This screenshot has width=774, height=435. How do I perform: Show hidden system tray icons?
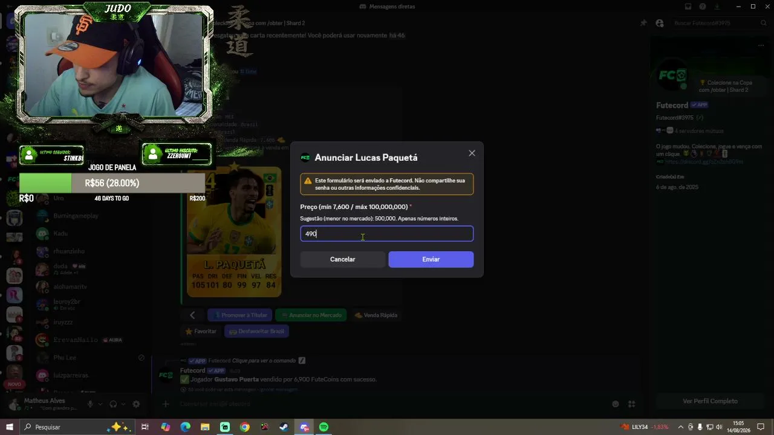point(681,427)
